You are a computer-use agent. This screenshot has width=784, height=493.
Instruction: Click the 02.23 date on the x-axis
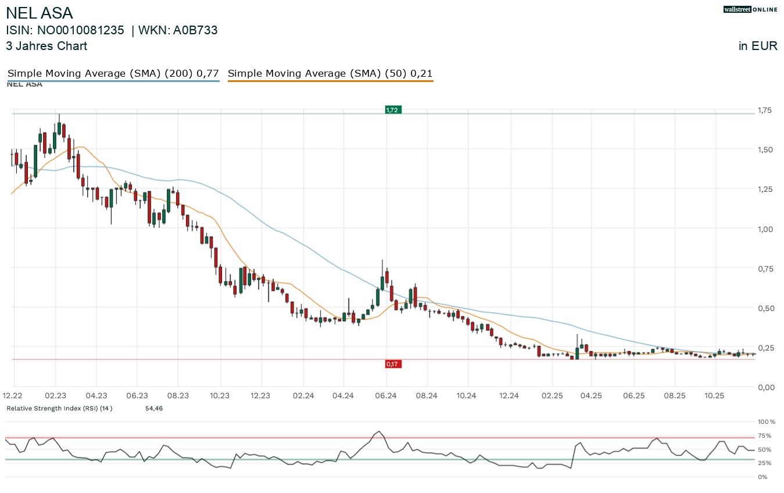(x=55, y=395)
